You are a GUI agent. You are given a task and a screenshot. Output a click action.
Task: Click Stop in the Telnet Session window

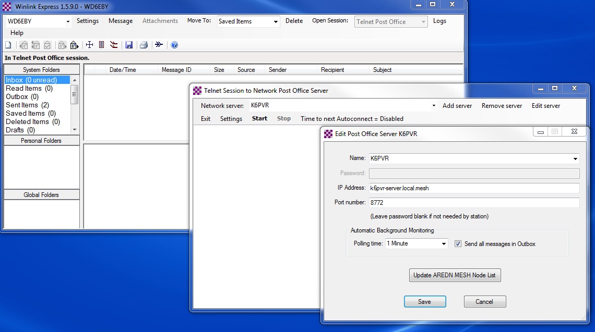284,119
